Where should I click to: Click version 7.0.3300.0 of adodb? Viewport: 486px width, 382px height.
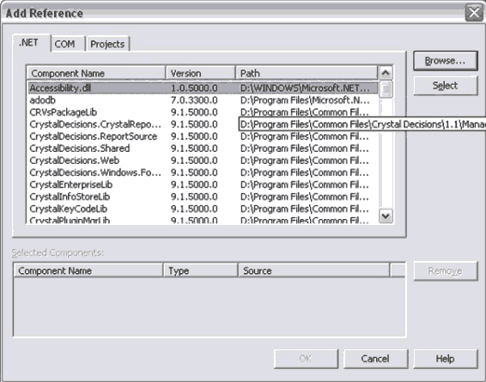[x=194, y=100]
